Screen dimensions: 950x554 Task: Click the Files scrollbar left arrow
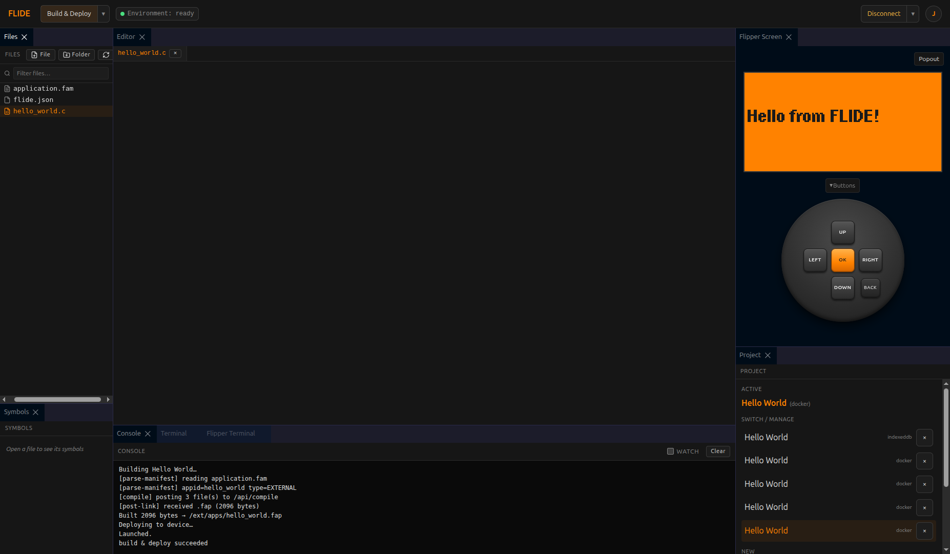4,399
